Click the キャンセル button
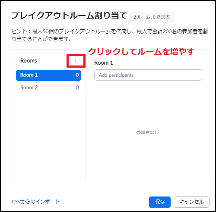The height and width of the screenshot is (212, 216). pos(191,202)
